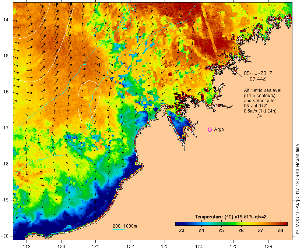This screenshot has height=250, width=302.
Task: Click latitude axis label '-14'
Action: [5, 20]
